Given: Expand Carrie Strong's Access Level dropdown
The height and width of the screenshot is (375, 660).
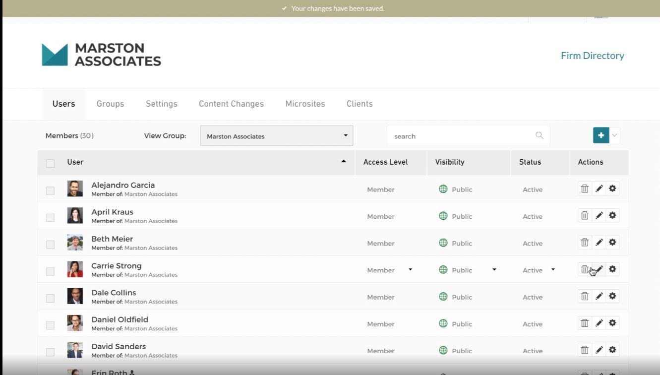Looking at the screenshot, I should (410, 269).
